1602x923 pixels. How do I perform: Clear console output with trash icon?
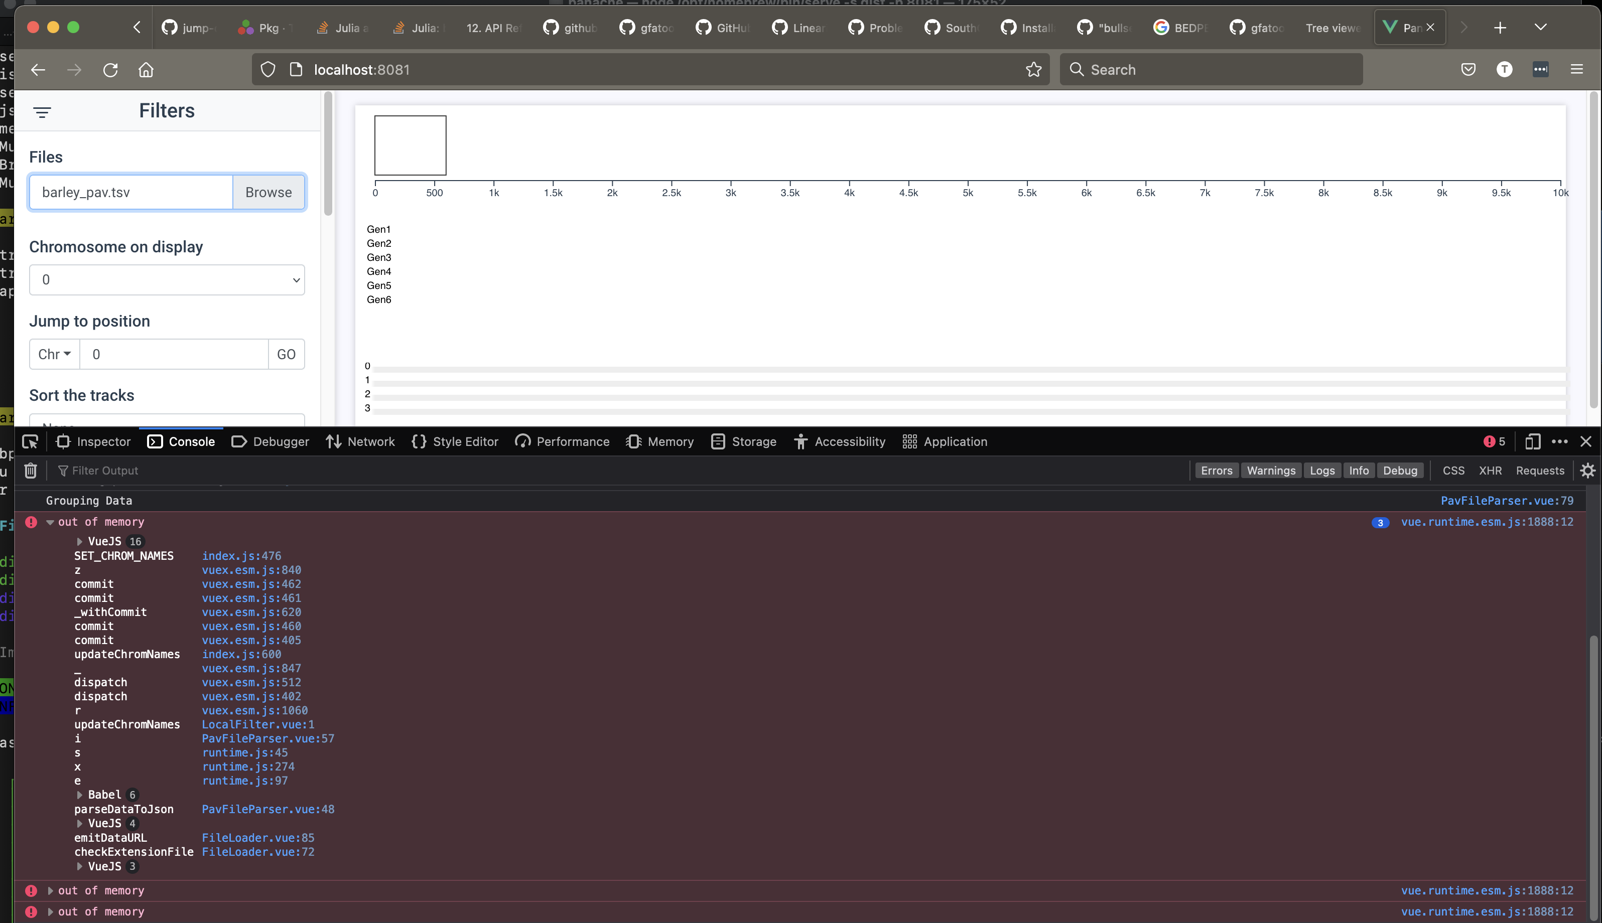click(31, 471)
